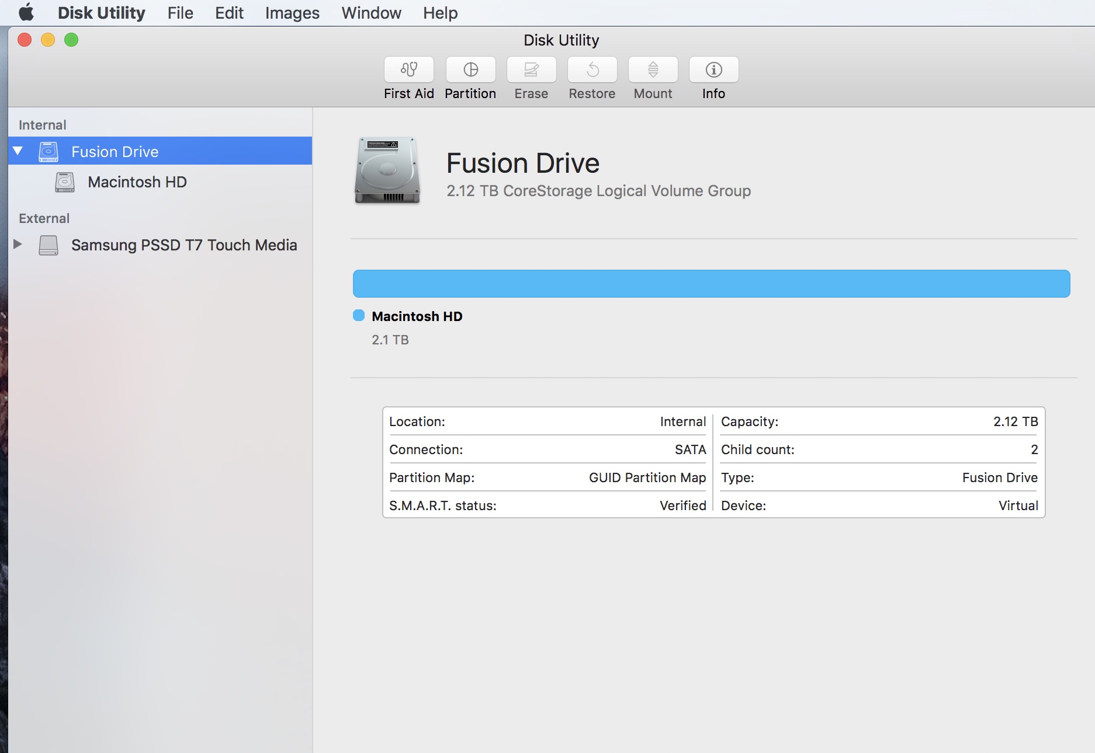Click the Restore toolbar icon

click(592, 70)
